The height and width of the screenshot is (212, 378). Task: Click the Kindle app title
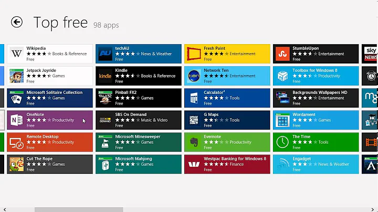click(x=121, y=70)
